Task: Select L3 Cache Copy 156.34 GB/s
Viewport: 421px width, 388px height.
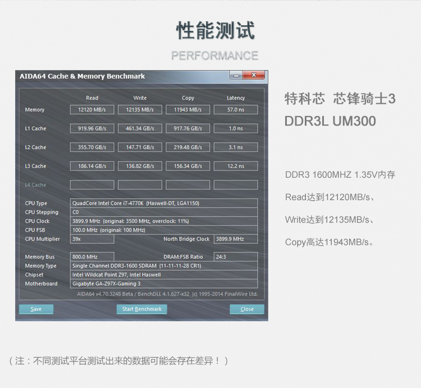Action: click(187, 166)
